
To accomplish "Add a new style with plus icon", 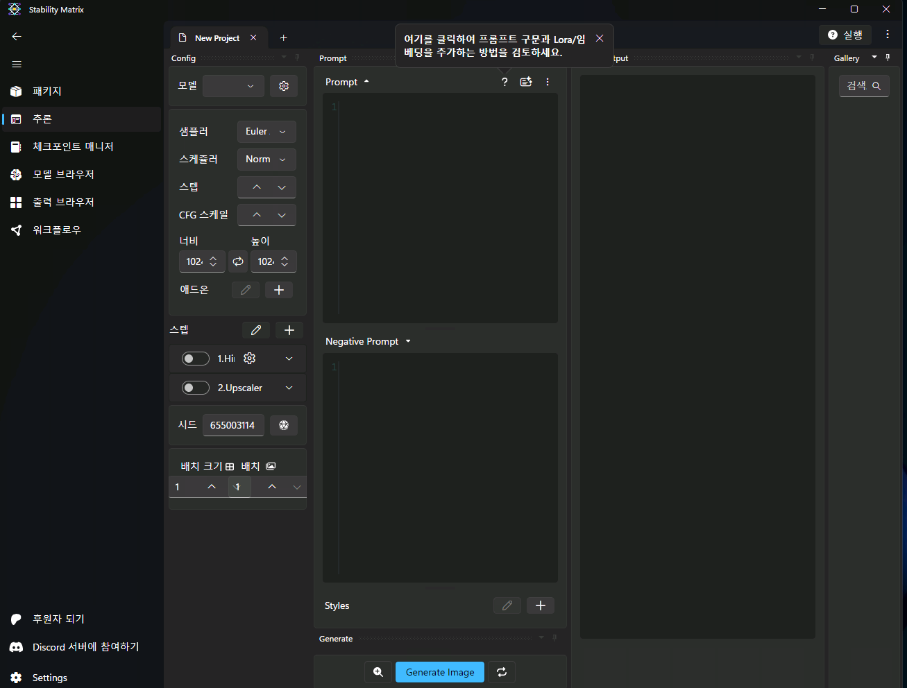I will coord(540,605).
